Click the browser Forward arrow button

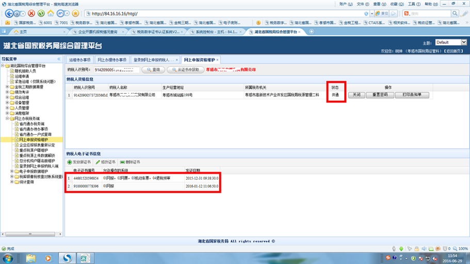point(17,14)
